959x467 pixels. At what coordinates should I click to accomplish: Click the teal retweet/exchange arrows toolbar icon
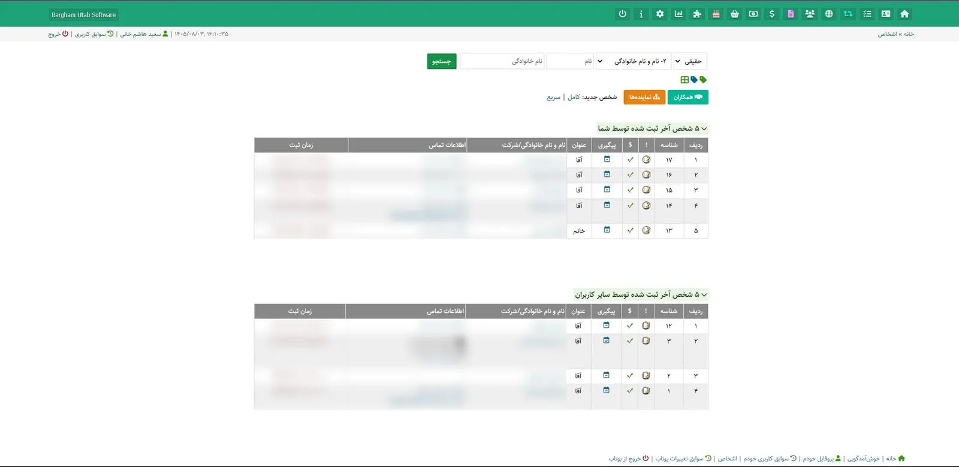point(848,14)
